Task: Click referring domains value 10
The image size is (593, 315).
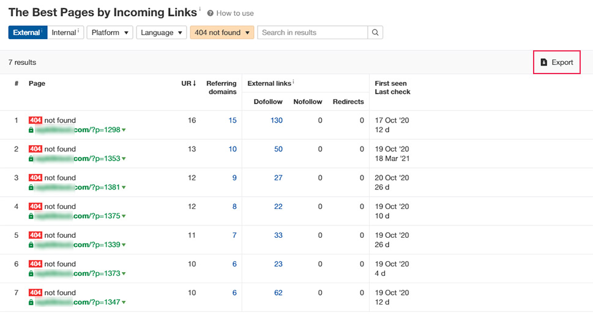Action: click(233, 149)
